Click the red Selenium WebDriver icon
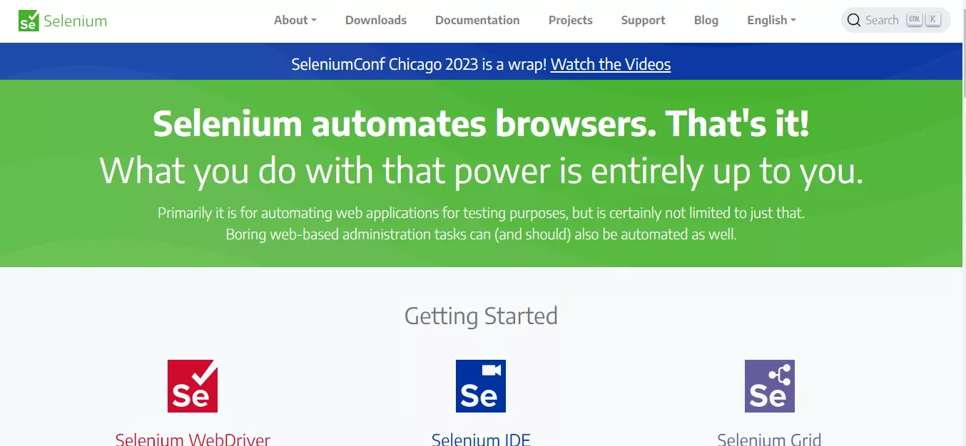 (193, 386)
